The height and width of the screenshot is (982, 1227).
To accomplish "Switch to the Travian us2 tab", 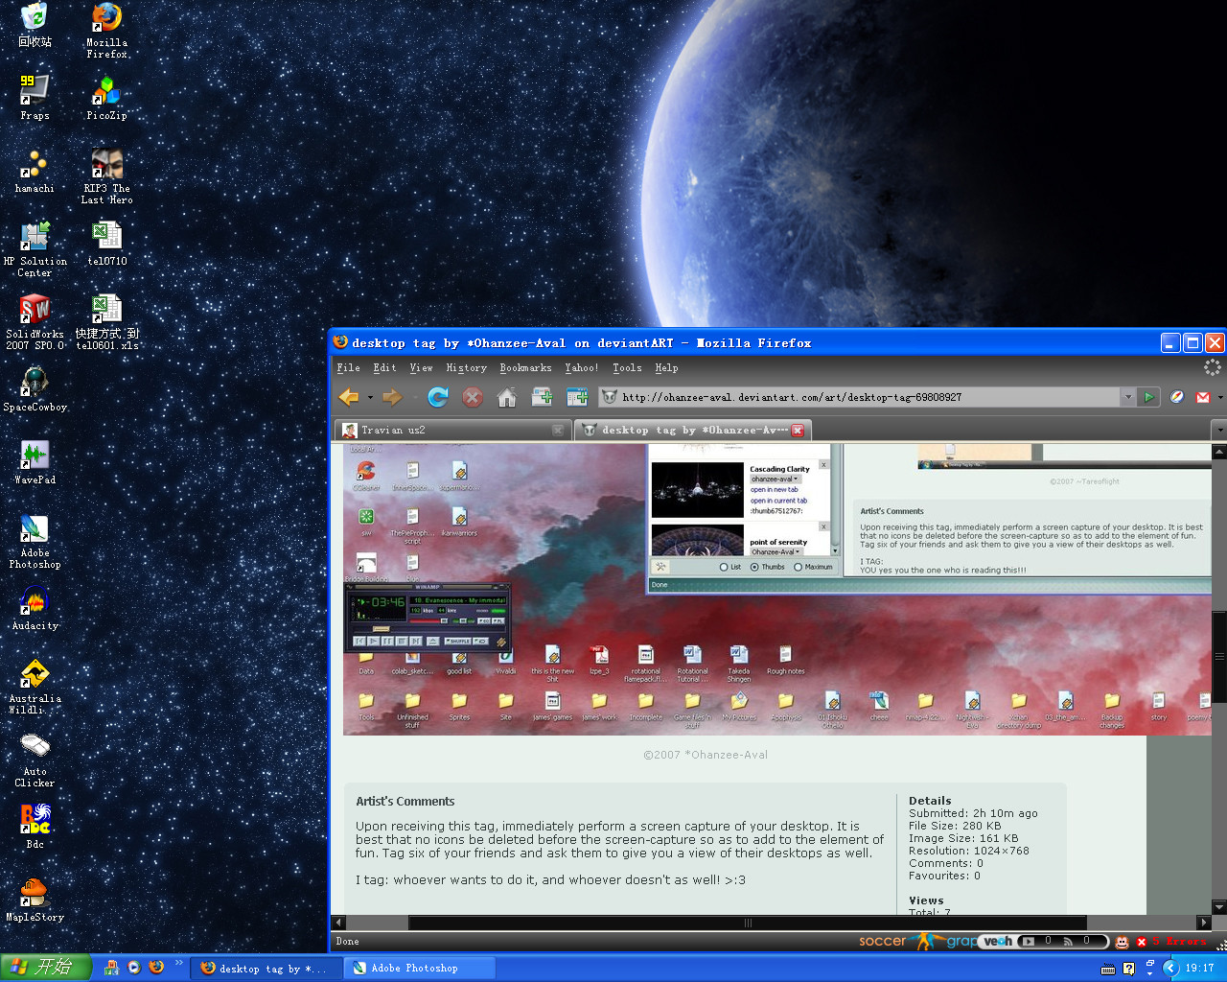I will click(x=452, y=431).
